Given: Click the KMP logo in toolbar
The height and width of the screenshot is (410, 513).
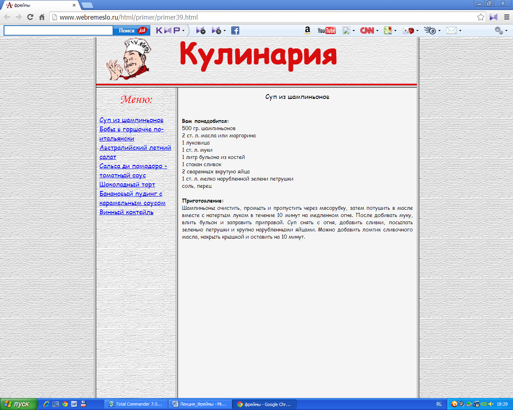Looking at the screenshot, I should [x=168, y=30].
